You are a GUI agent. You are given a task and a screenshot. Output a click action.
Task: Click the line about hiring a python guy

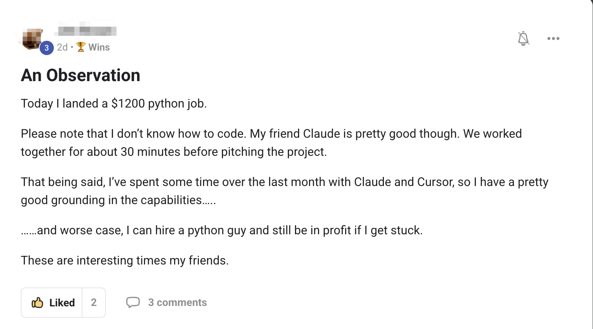click(222, 230)
